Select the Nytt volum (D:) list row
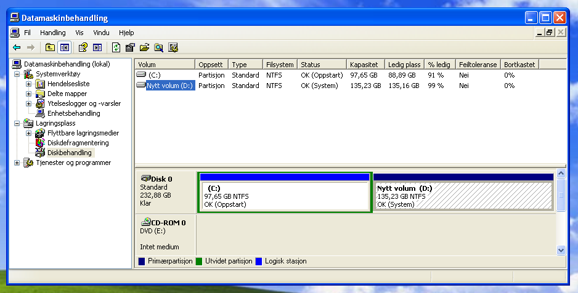This screenshot has height=293, width=578. tap(351, 86)
